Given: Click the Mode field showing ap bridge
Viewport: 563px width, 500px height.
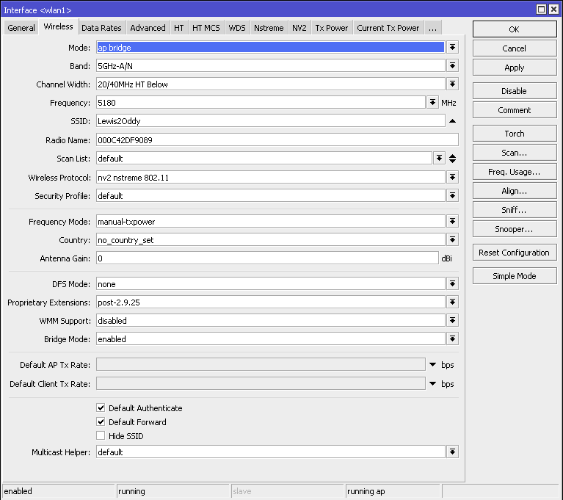Looking at the screenshot, I should pos(270,48).
